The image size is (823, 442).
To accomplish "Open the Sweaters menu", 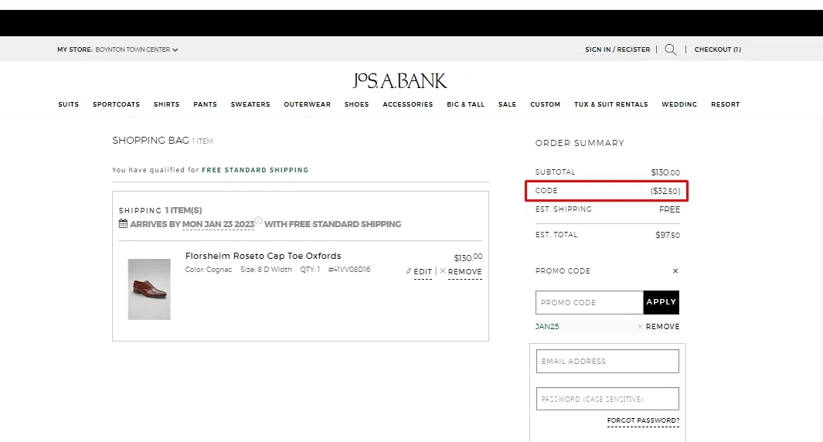I will pyautogui.click(x=250, y=104).
